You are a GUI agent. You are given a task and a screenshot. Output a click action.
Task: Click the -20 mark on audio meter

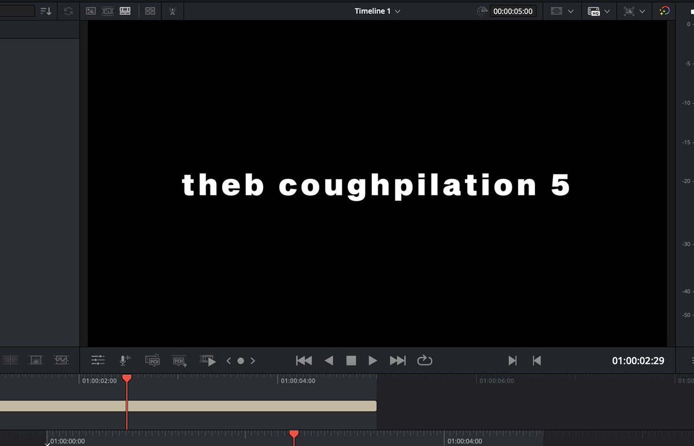pos(688,181)
